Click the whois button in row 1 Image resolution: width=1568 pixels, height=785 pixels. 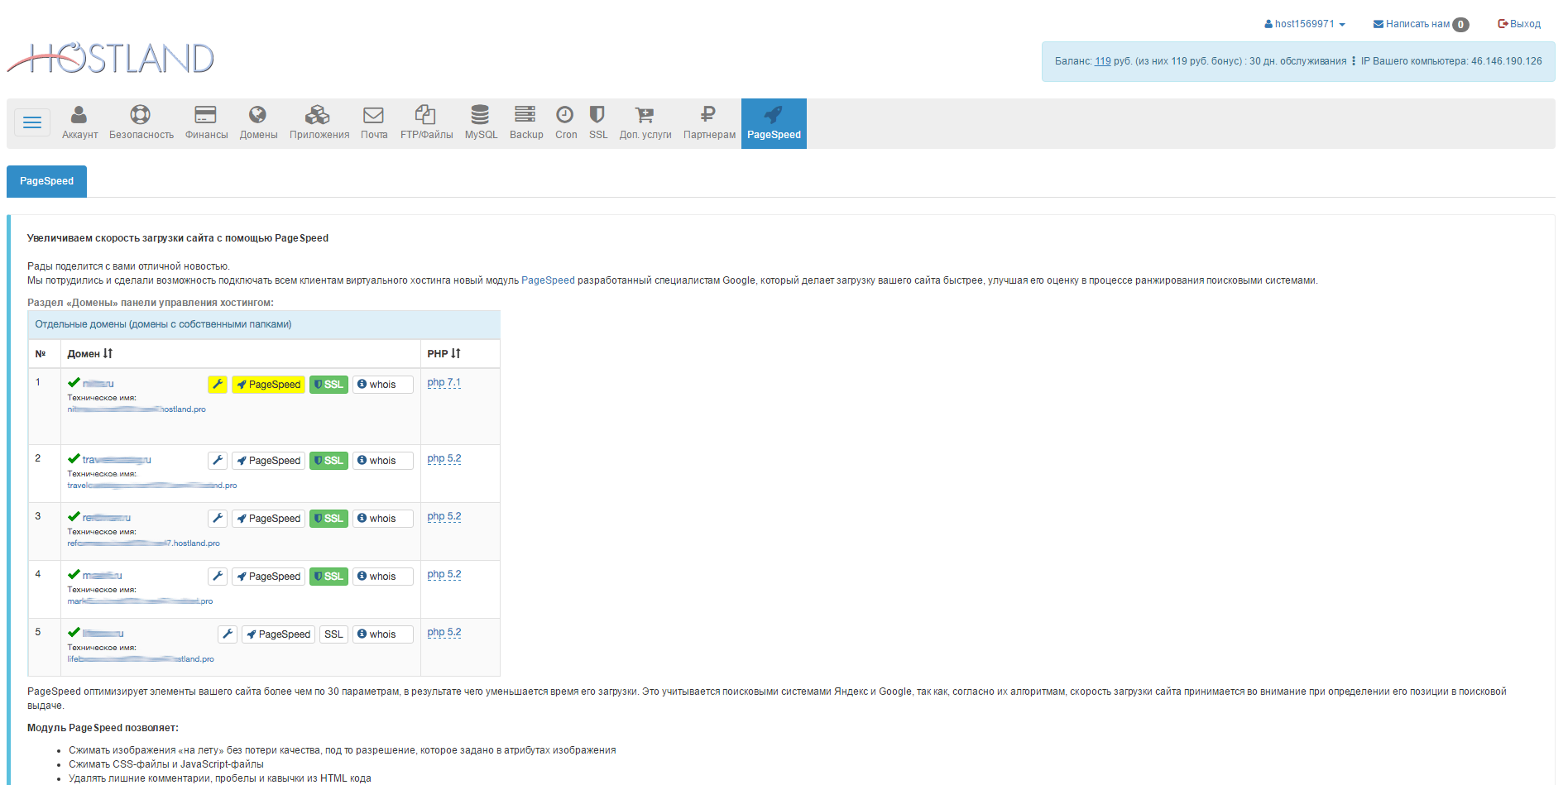(382, 385)
